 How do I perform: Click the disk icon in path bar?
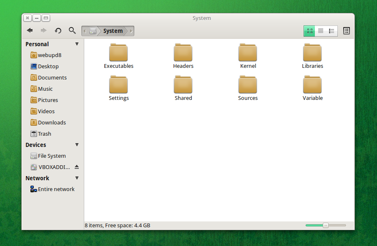click(x=93, y=31)
